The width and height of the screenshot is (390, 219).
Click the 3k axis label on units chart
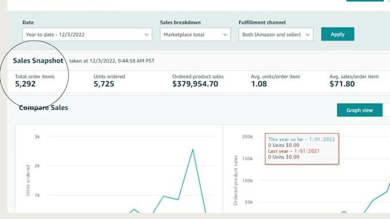37,137
